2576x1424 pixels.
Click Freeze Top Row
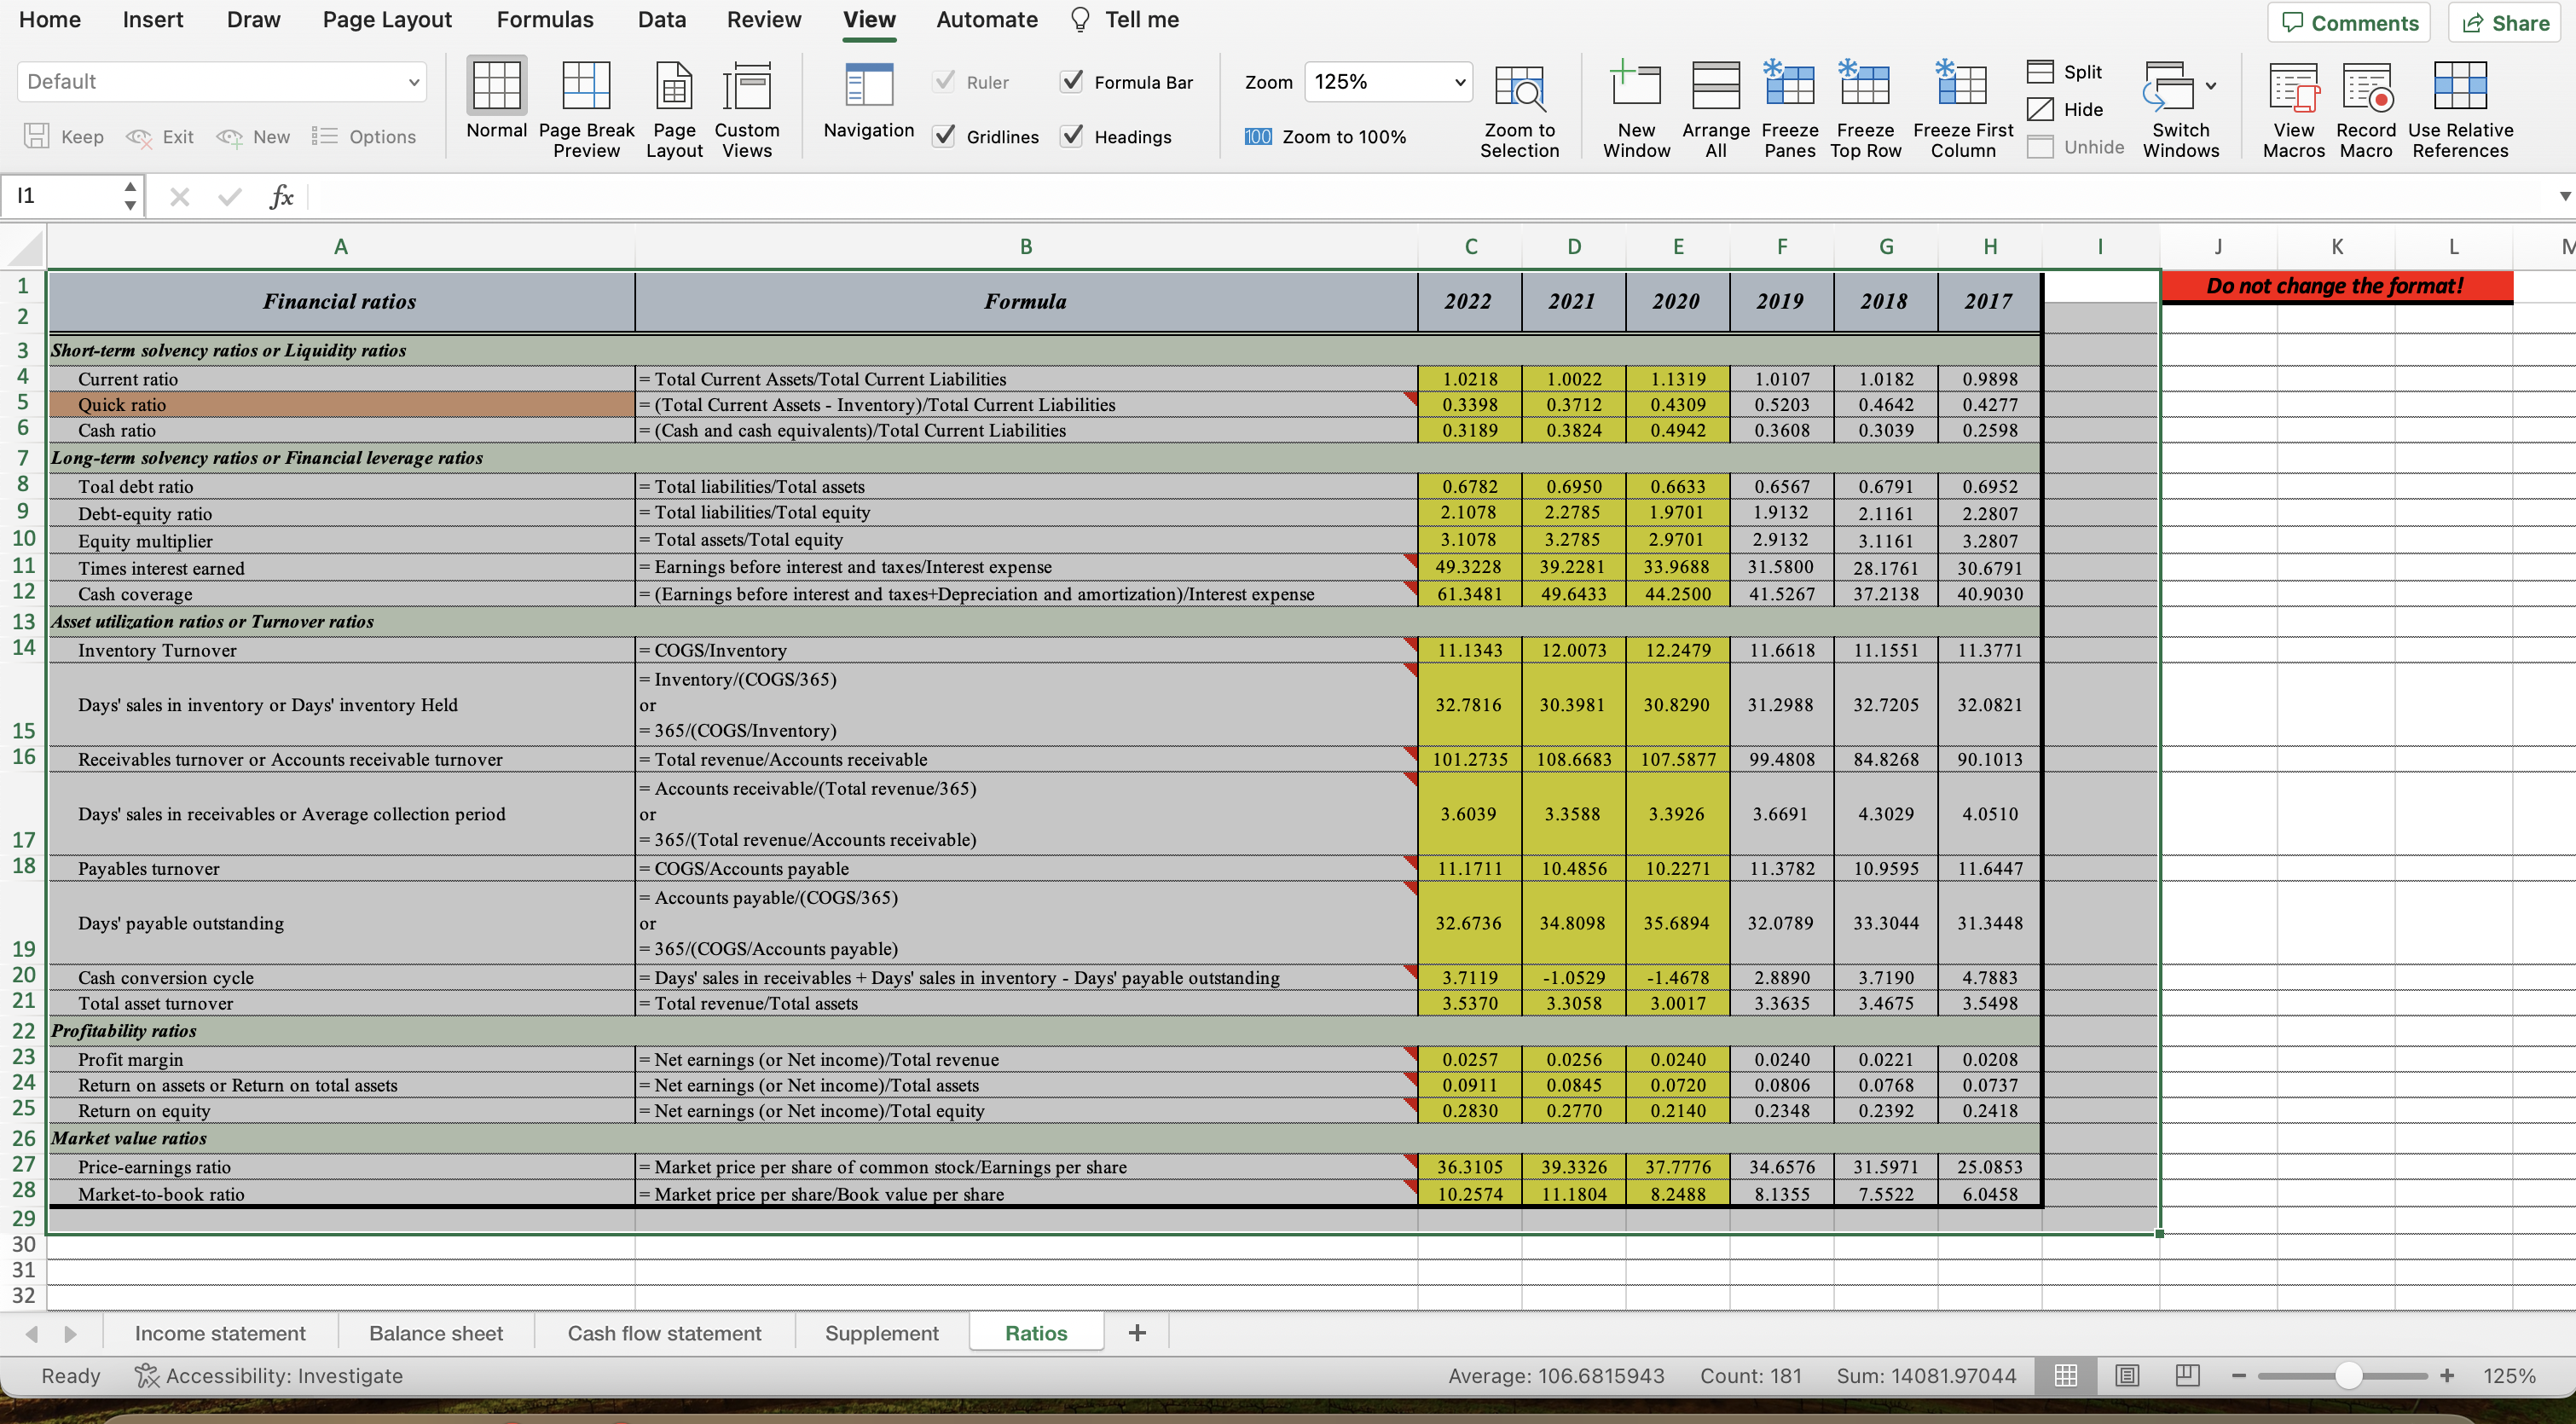pos(1865,109)
